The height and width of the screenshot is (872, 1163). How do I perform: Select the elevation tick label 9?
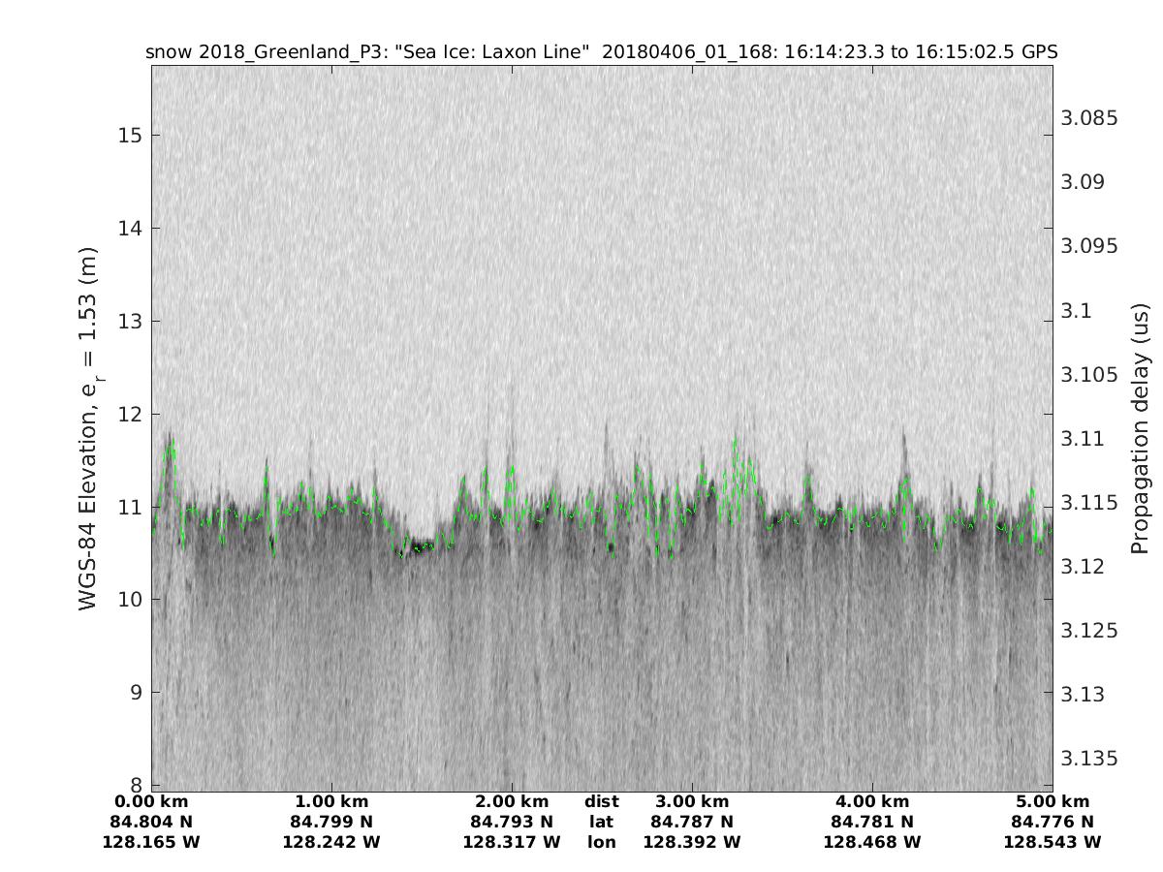(135, 693)
